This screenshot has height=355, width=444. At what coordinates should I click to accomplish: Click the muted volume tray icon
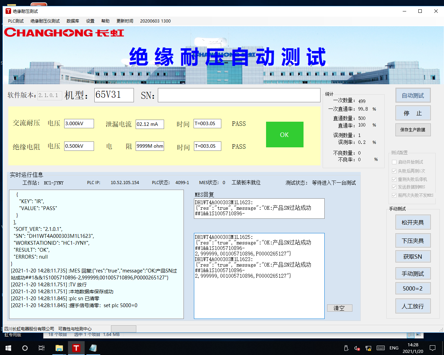coord(357,348)
